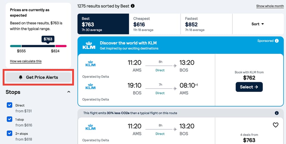The height and width of the screenshot is (144, 286).
Task: Disable the 2+ stops filter
Action: point(10,134)
